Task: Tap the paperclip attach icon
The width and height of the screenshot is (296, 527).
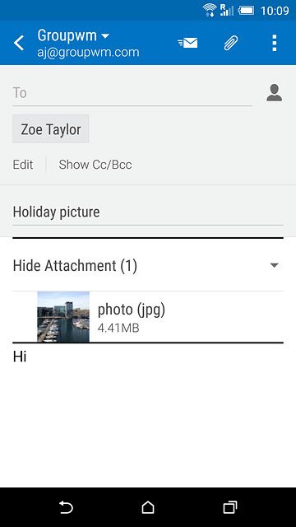Action: [x=231, y=43]
